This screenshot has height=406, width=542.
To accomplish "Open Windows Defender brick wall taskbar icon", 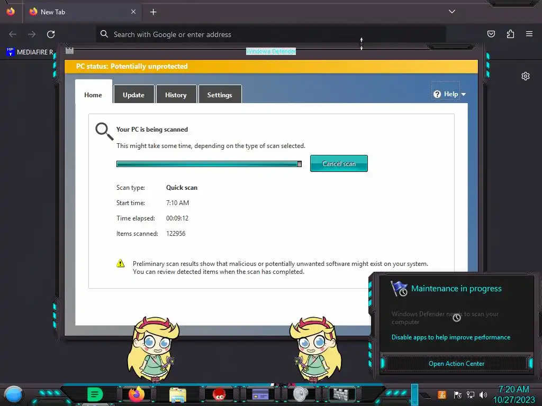I will tap(341, 394).
